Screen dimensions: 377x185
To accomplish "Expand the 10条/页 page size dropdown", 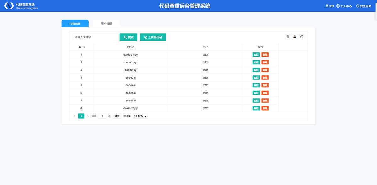I will [x=140, y=116].
